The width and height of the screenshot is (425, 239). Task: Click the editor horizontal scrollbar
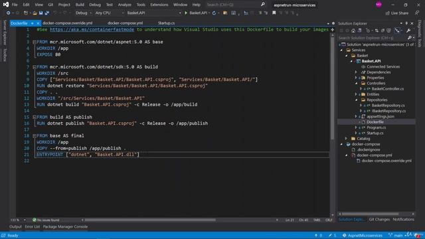tap(151, 220)
